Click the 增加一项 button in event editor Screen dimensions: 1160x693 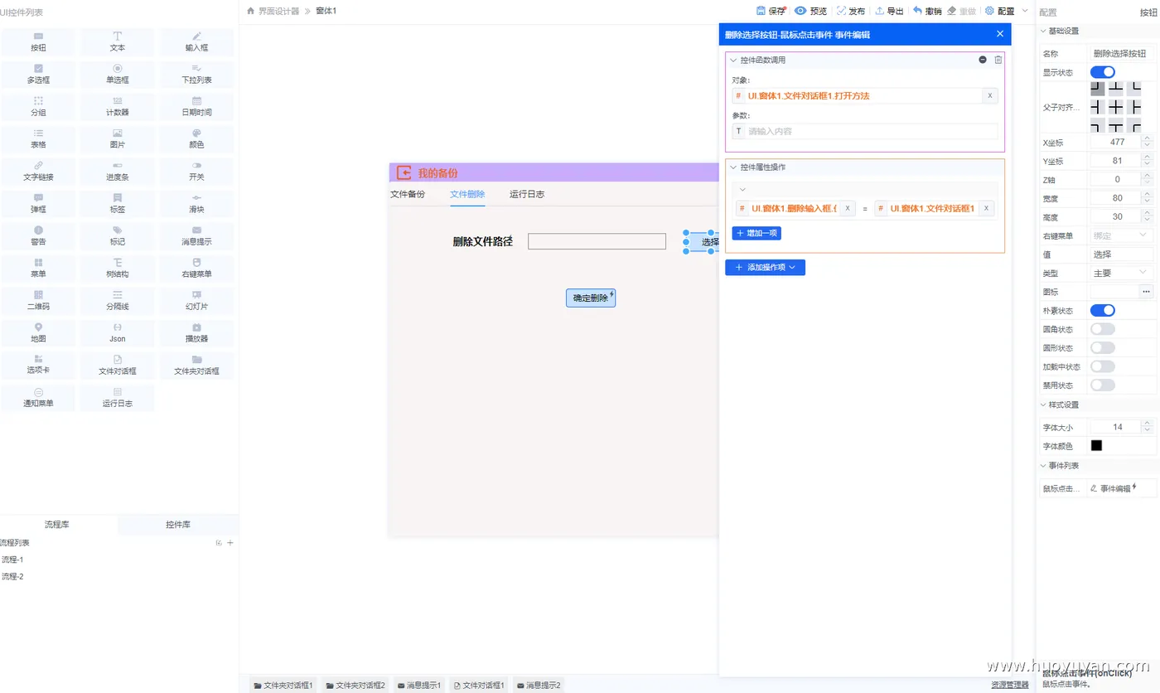pos(756,234)
